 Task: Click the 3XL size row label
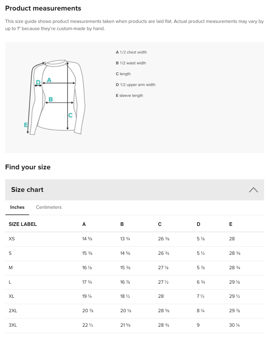[x=13, y=325]
